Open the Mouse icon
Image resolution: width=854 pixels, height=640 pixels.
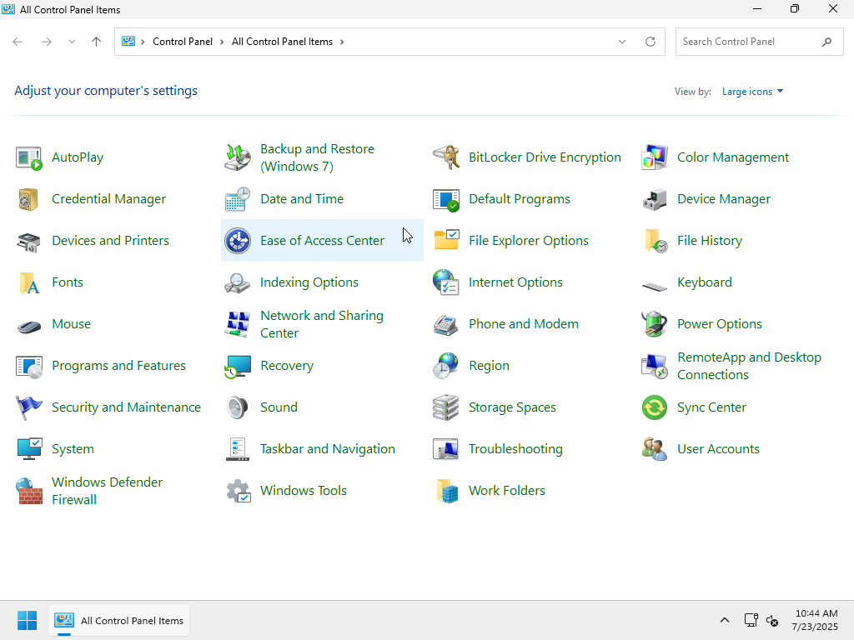[29, 324]
